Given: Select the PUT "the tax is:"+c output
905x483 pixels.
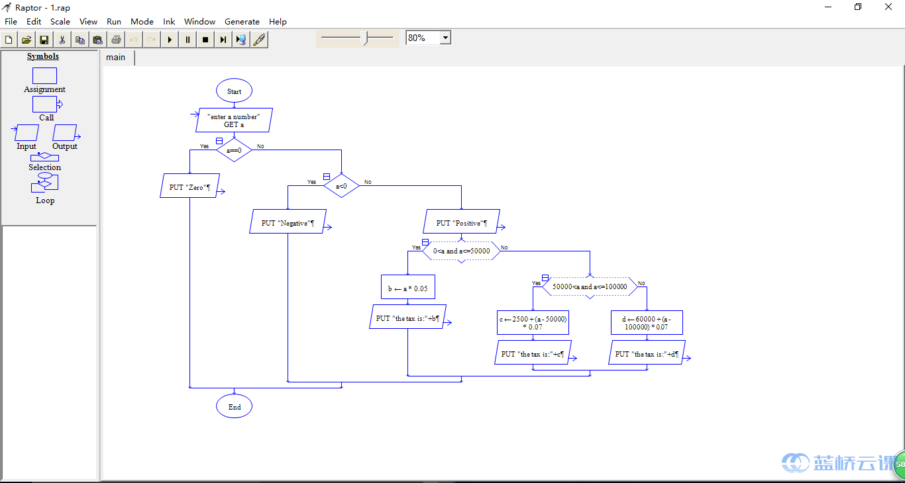Looking at the screenshot, I should click(x=533, y=353).
